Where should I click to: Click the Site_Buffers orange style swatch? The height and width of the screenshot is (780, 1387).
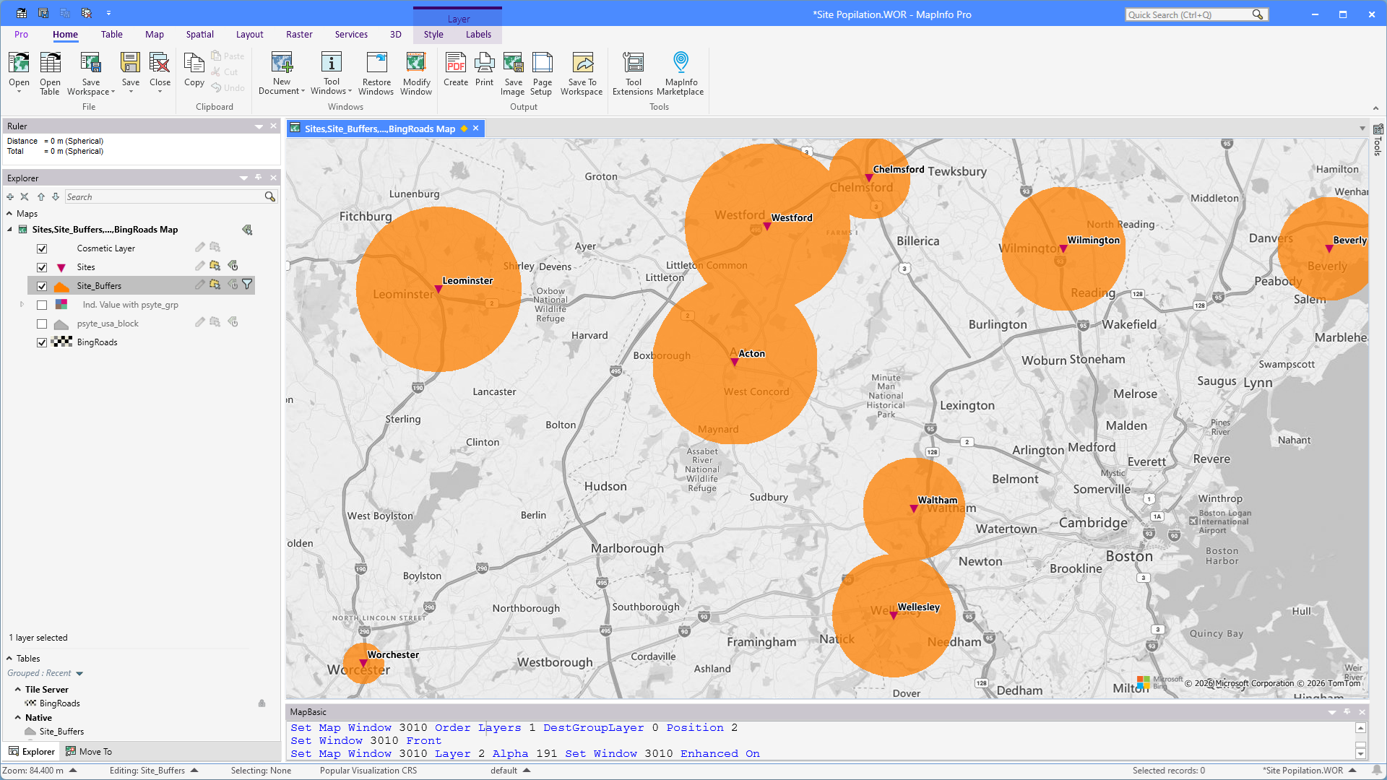[x=61, y=286]
